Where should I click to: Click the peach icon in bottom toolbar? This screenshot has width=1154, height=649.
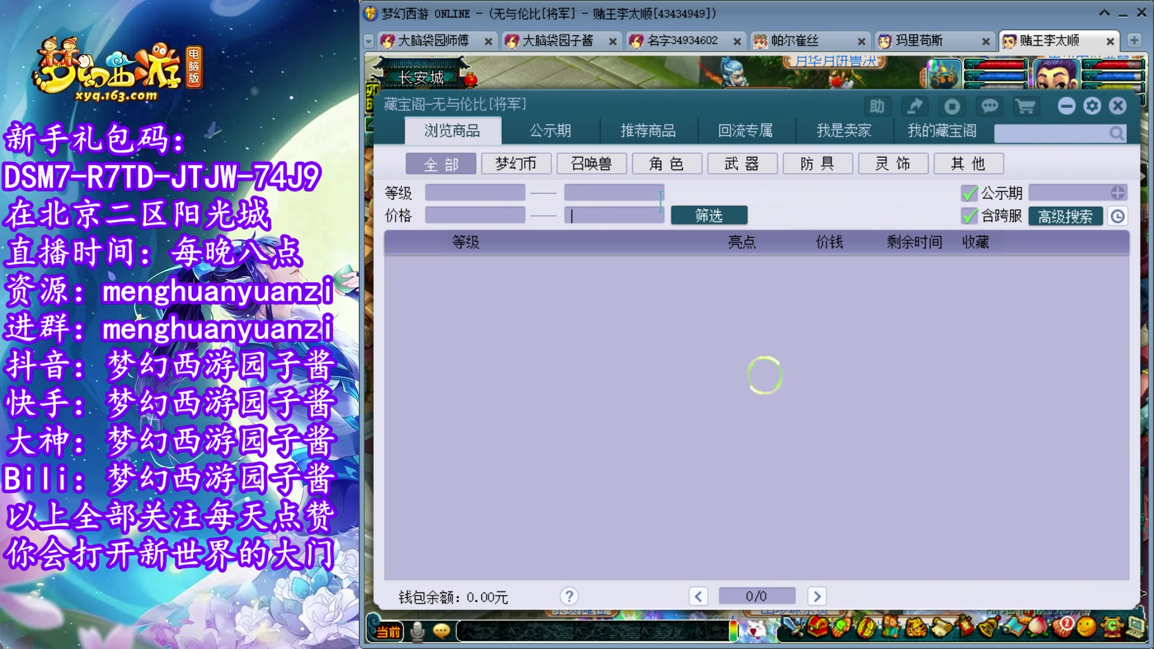point(1037,627)
